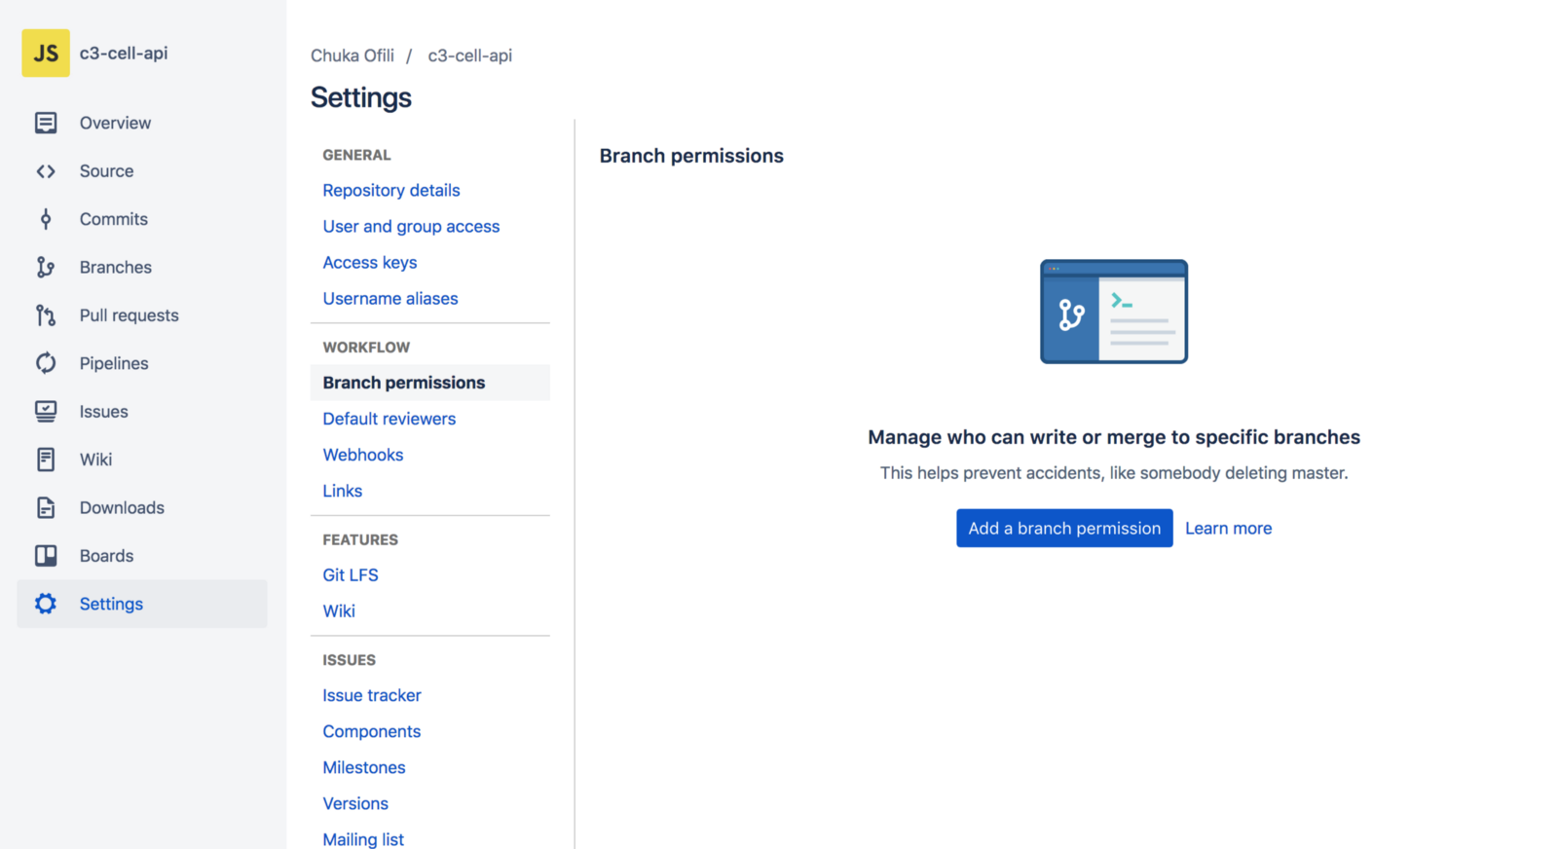Open Overview in the left sidebar
Image resolution: width=1558 pixels, height=849 pixels.
pyautogui.click(x=115, y=123)
